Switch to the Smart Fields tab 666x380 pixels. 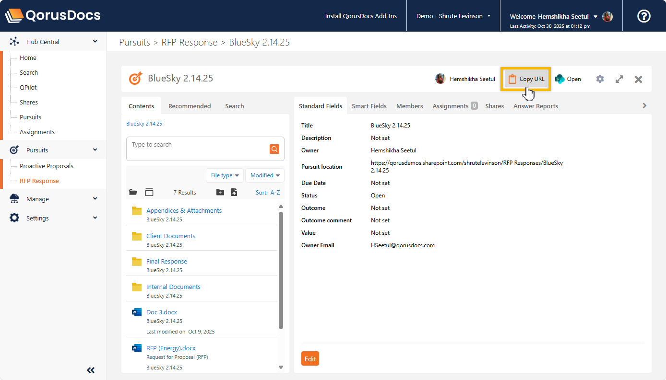point(369,106)
